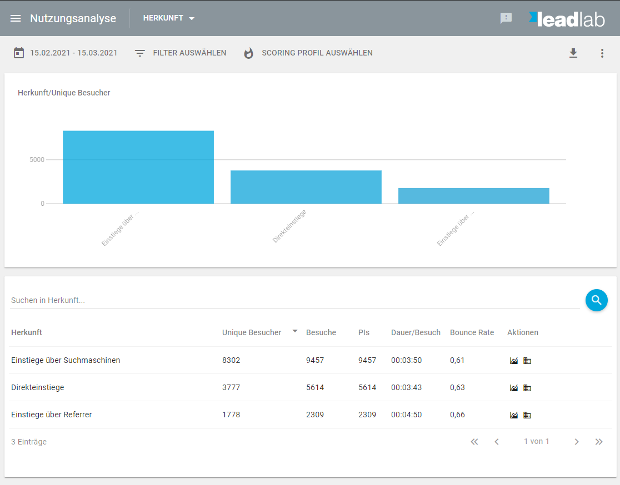Click the filter lines icon

pyautogui.click(x=139, y=53)
